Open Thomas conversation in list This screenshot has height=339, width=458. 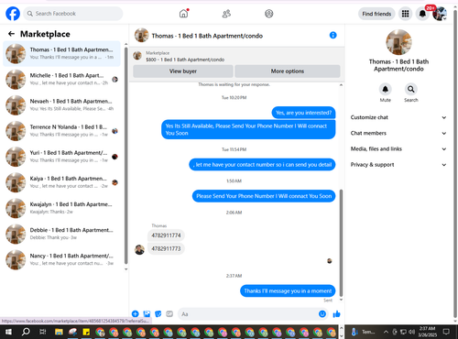[x=61, y=53]
